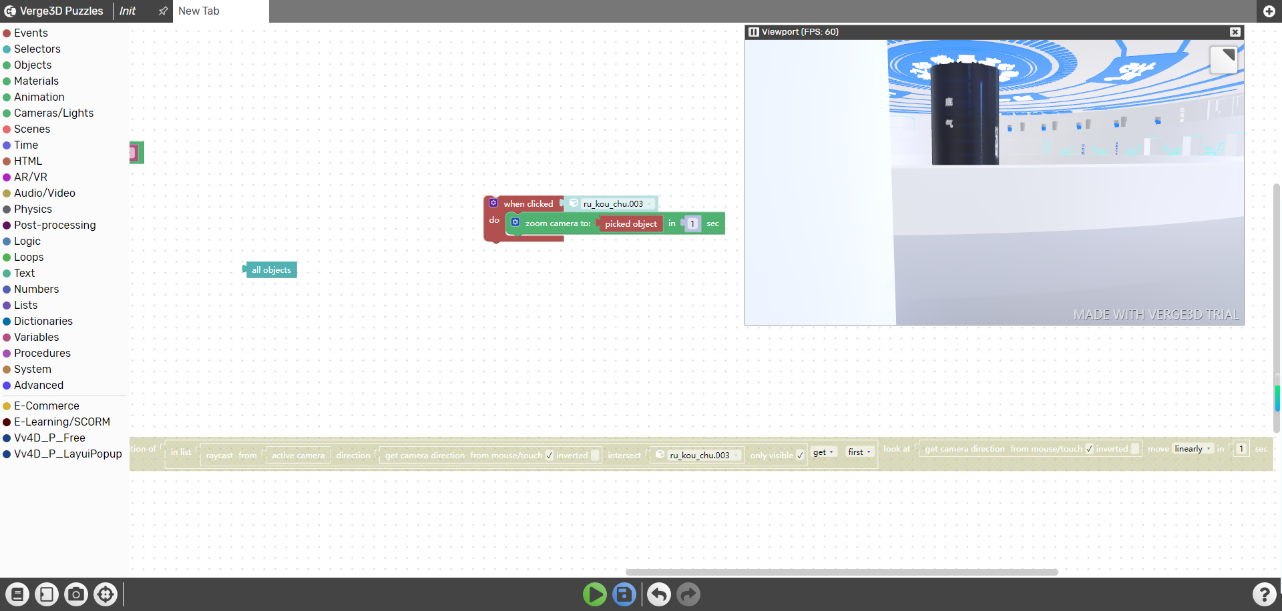Toggle the first 'from mouse/touch' checkbox in raycast block
The height and width of the screenshot is (611, 1282).
click(549, 456)
